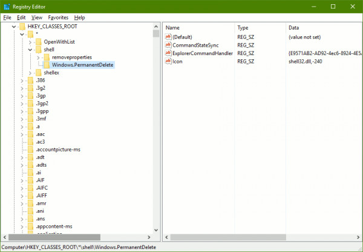Select the .appcontent-ms key
The height and width of the screenshot is (252, 363).
click(x=54, y=227)
